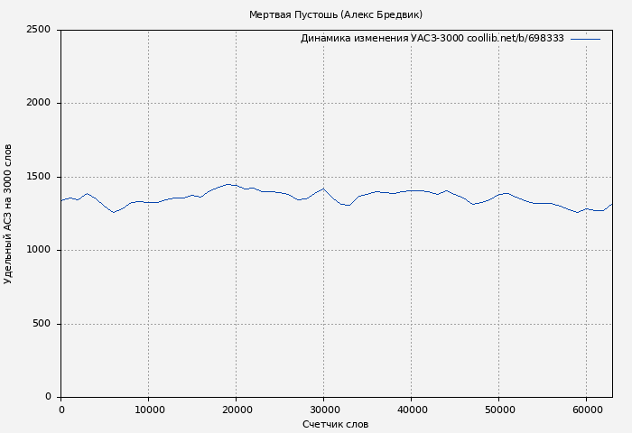Click the line's dip near 32000 words
The height and width of the screenshot is (433, 632).
pos(348,206)
